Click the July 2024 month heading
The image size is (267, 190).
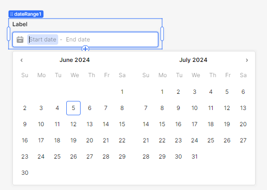[x=193, y=60]
